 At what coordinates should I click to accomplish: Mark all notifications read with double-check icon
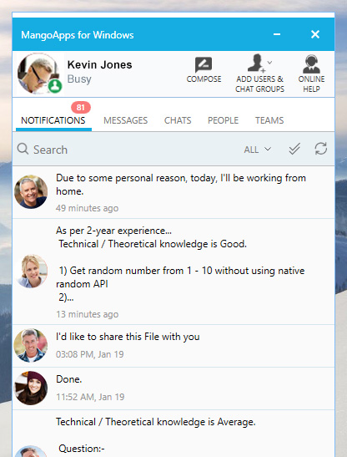(294, 149)
